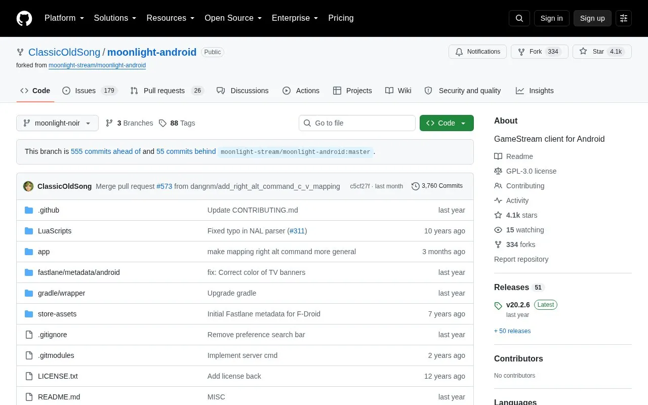This screenshot has width=648, height=405.
Task: Open the 3,760 Commits history link
Action: 437,186
